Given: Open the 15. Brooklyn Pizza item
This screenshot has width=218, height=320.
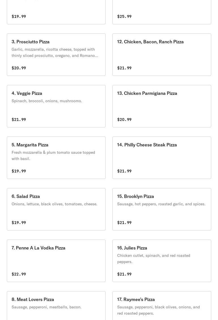Looking at the screenshot, I should pyautogui.click(x=162, y=209).
